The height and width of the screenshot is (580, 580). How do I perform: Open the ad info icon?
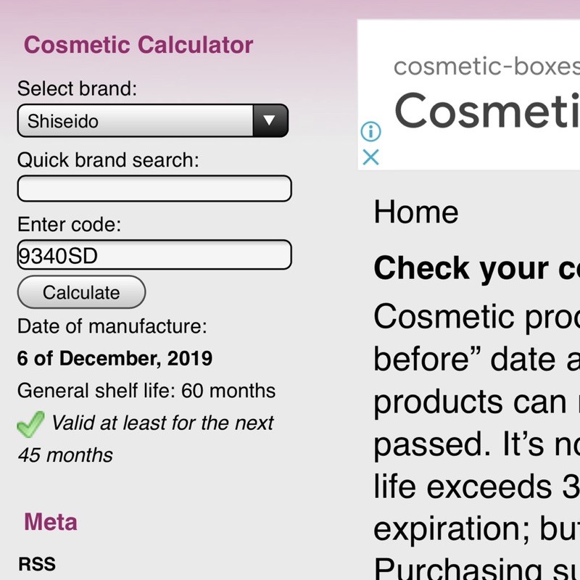[370, 131]
